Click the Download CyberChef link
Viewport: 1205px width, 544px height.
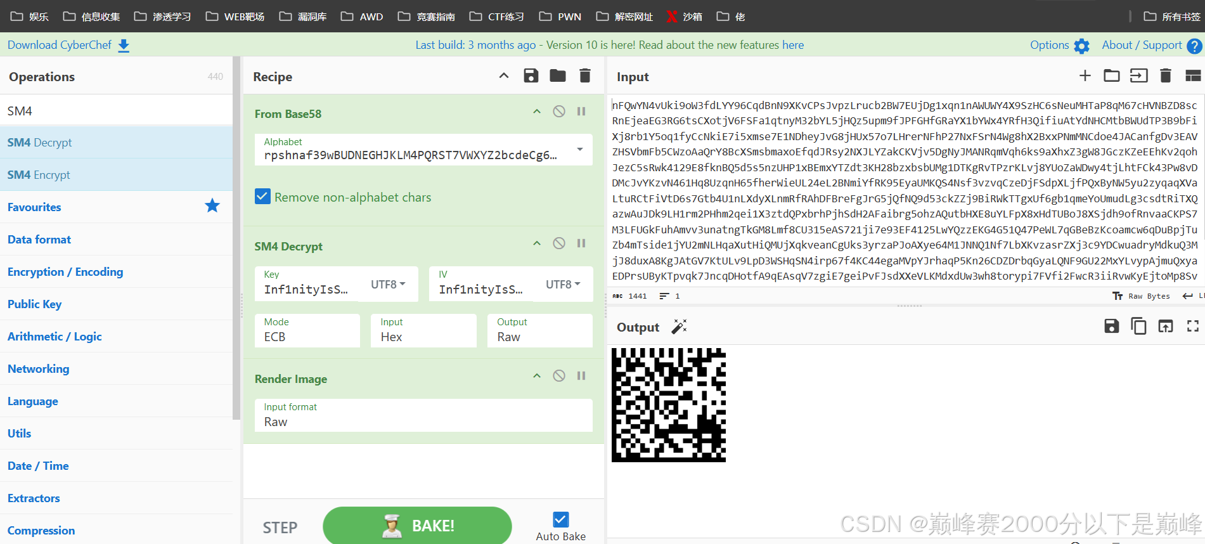click(68, 45)
